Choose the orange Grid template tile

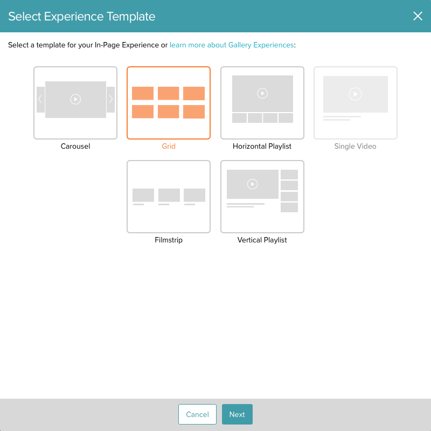click(x=169, y=103)
